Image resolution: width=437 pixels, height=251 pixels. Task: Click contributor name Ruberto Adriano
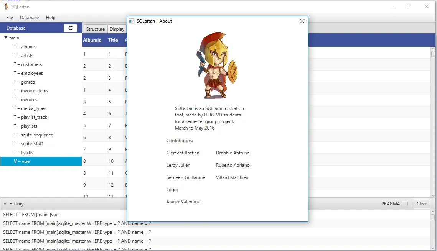click(233, 165)
